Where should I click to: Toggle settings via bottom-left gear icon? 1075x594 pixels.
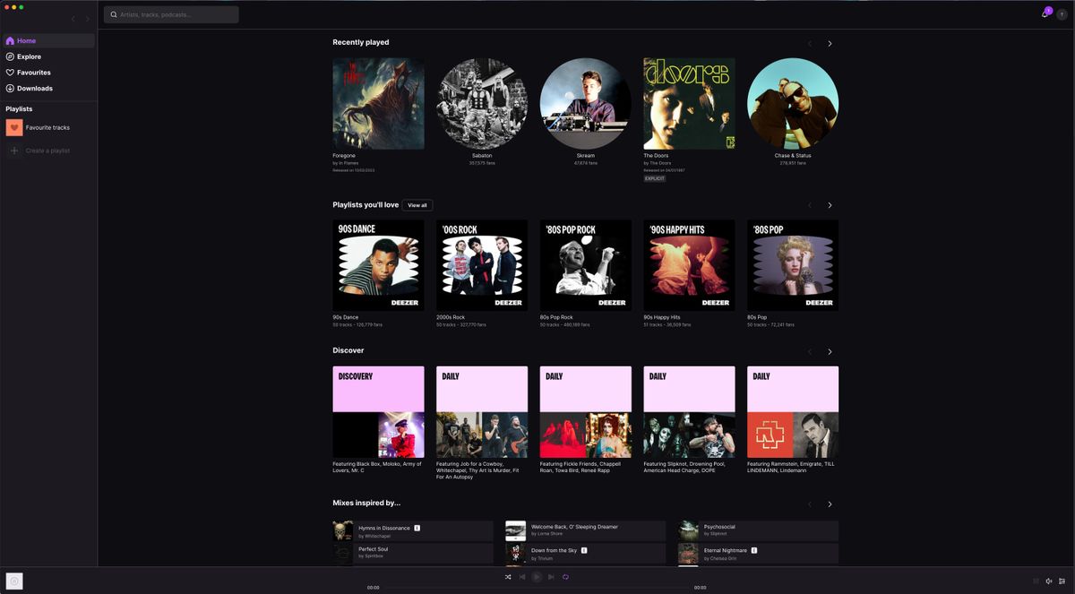pos(13,581)
